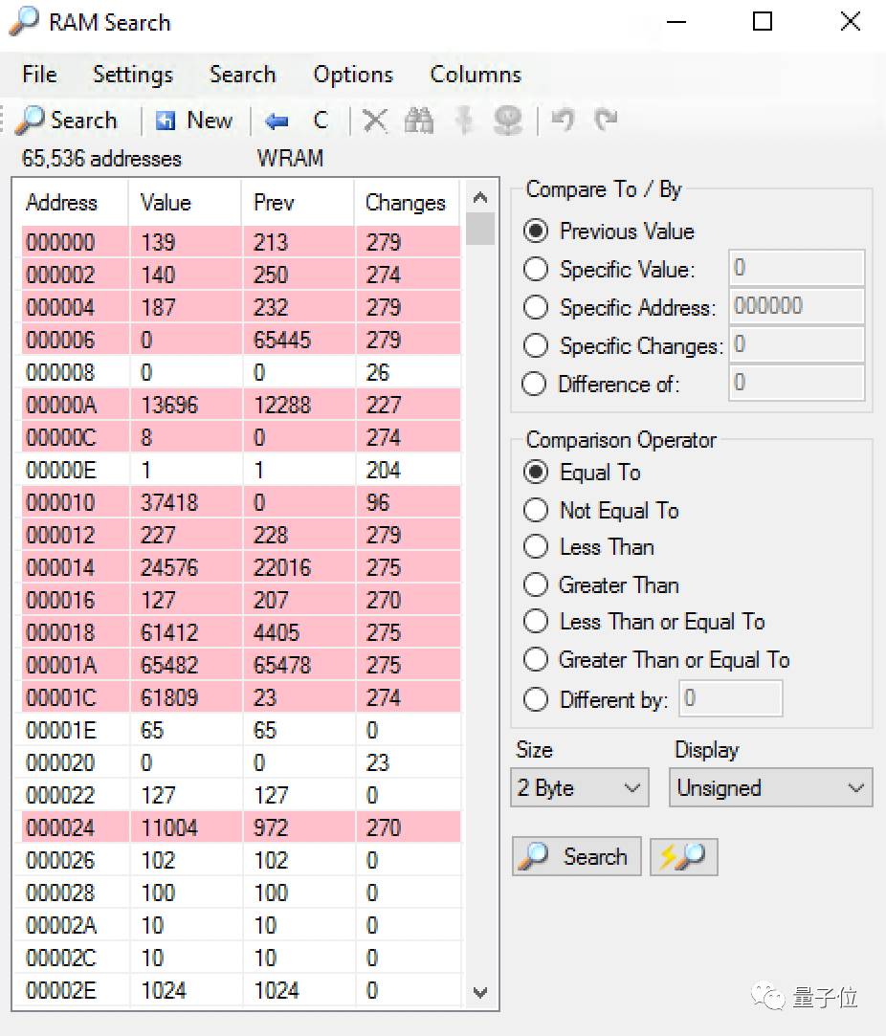886x1036 pixels.
Task: Click the Specific Value input field
Action: coord(797,268)
